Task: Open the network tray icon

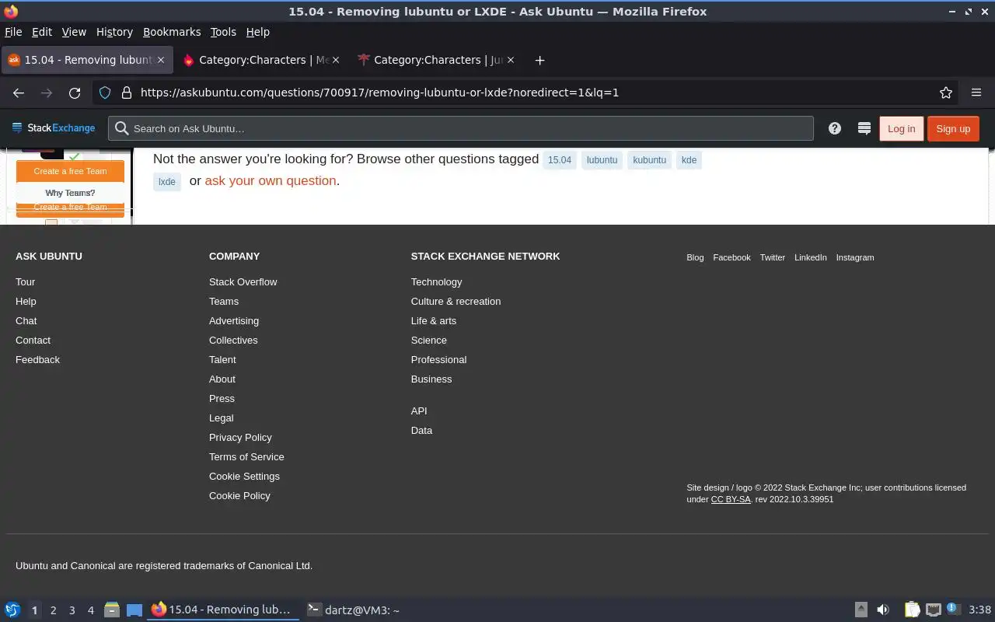Action: [934, 610]
